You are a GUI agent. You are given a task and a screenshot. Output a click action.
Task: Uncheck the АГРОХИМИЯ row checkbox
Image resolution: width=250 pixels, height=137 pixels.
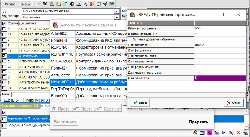pyautogui.click(x=4, y=56)
